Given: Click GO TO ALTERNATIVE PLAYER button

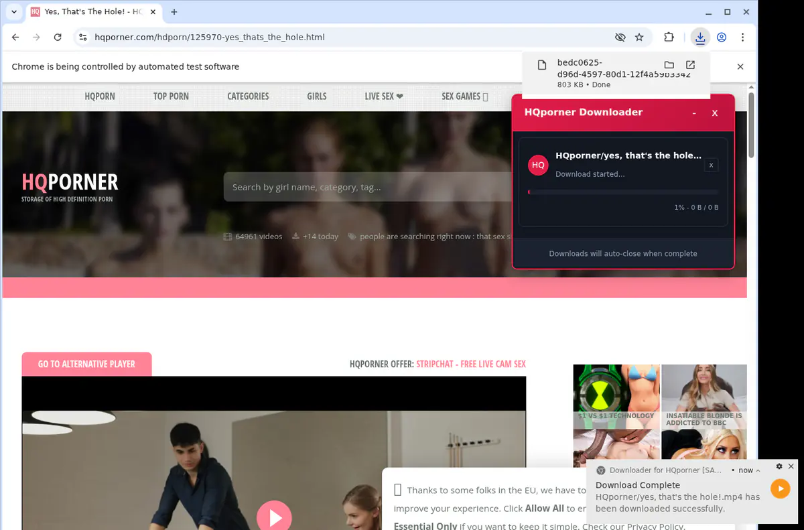Looking at the screenshot, I should [x=86, y=364].
